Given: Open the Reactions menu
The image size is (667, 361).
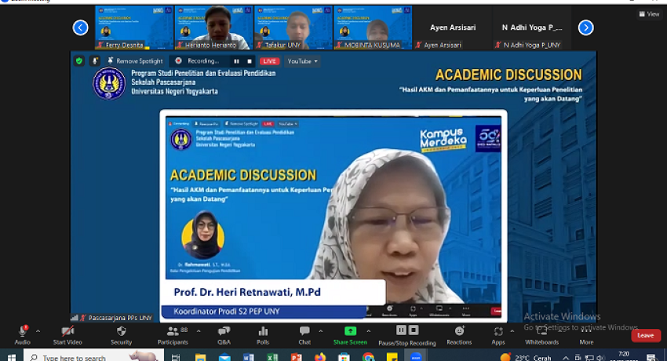Looking at the screenshot, I should [459, 334].
